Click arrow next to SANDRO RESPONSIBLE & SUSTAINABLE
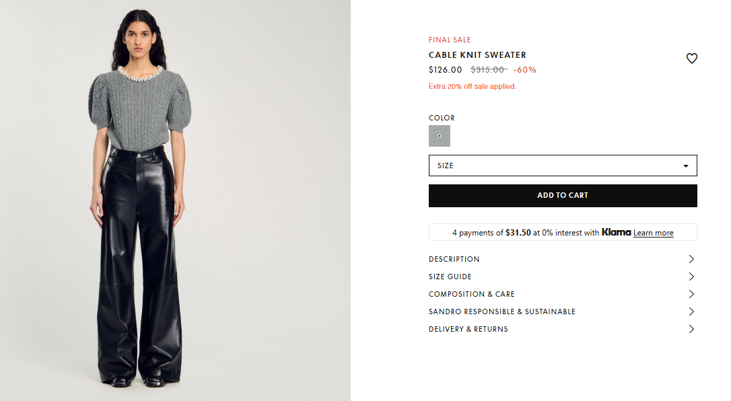Image resolution: width=731 pixels, height=401 pixels. tap(691, 312)
